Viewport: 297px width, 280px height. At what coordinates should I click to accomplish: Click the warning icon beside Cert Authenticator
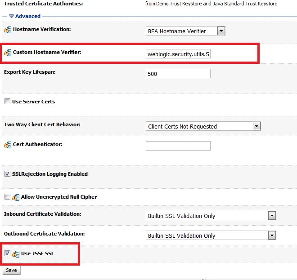point(8,145)
